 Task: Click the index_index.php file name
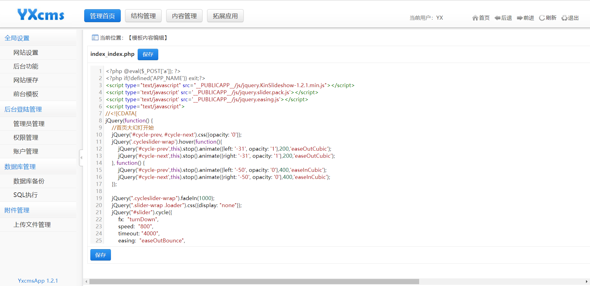point(112,54)
